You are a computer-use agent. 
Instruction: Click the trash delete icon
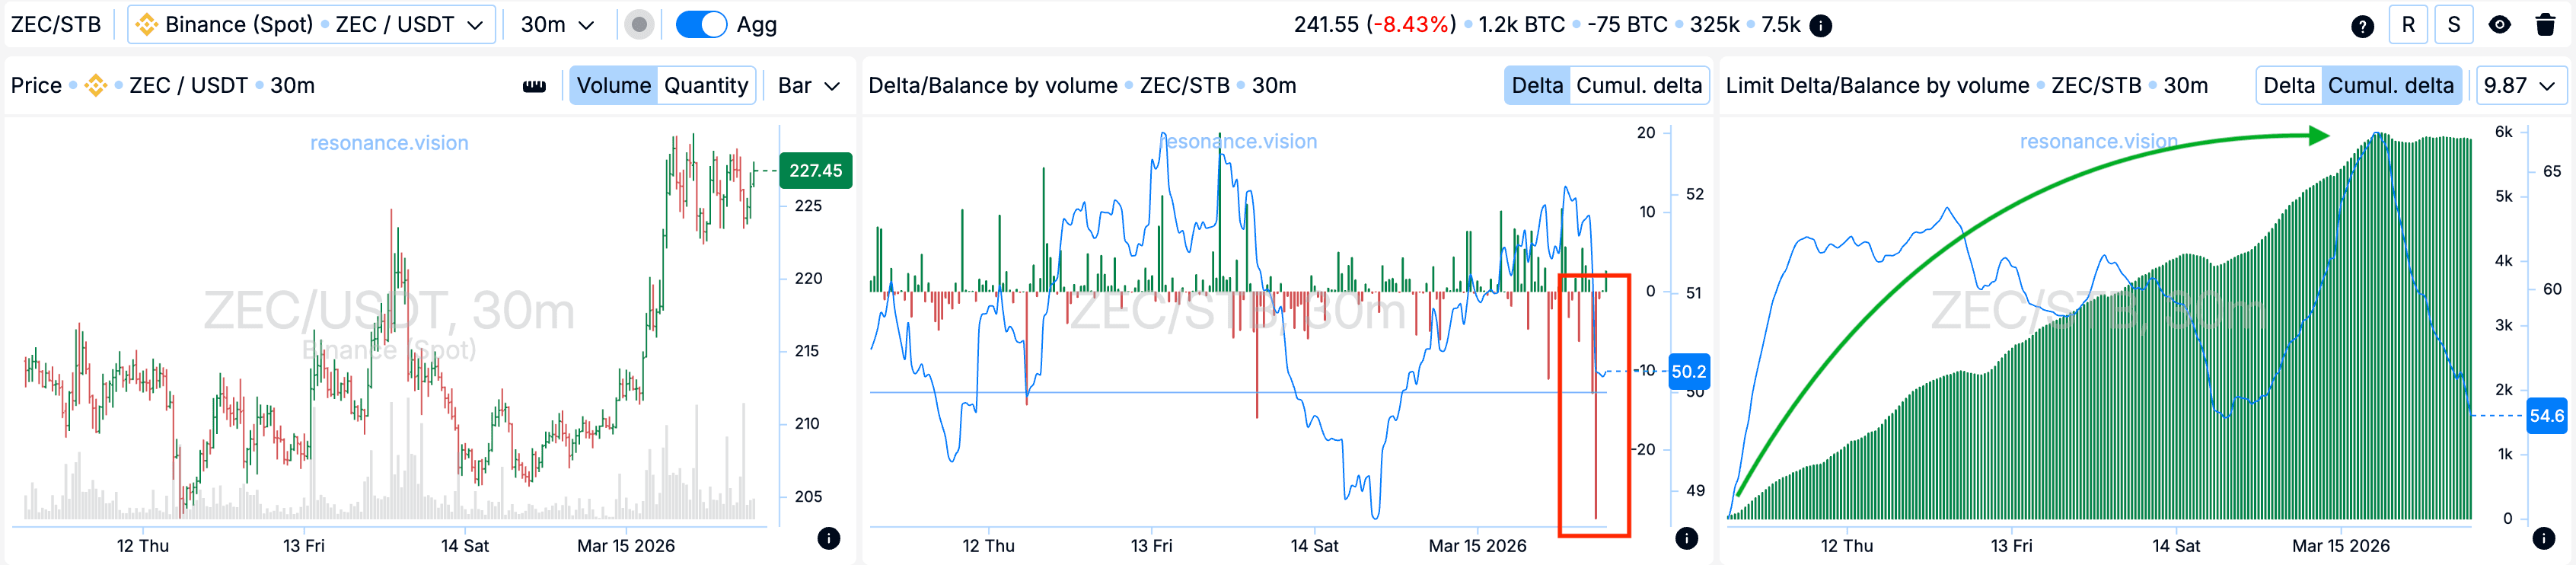(2545, 25)
